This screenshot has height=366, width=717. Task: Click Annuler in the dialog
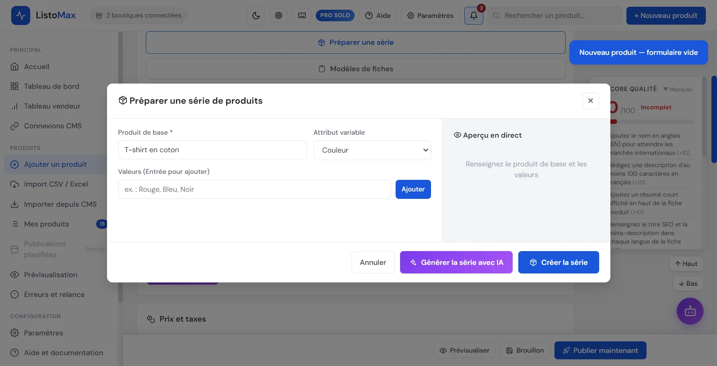click(x=373, y=262)
